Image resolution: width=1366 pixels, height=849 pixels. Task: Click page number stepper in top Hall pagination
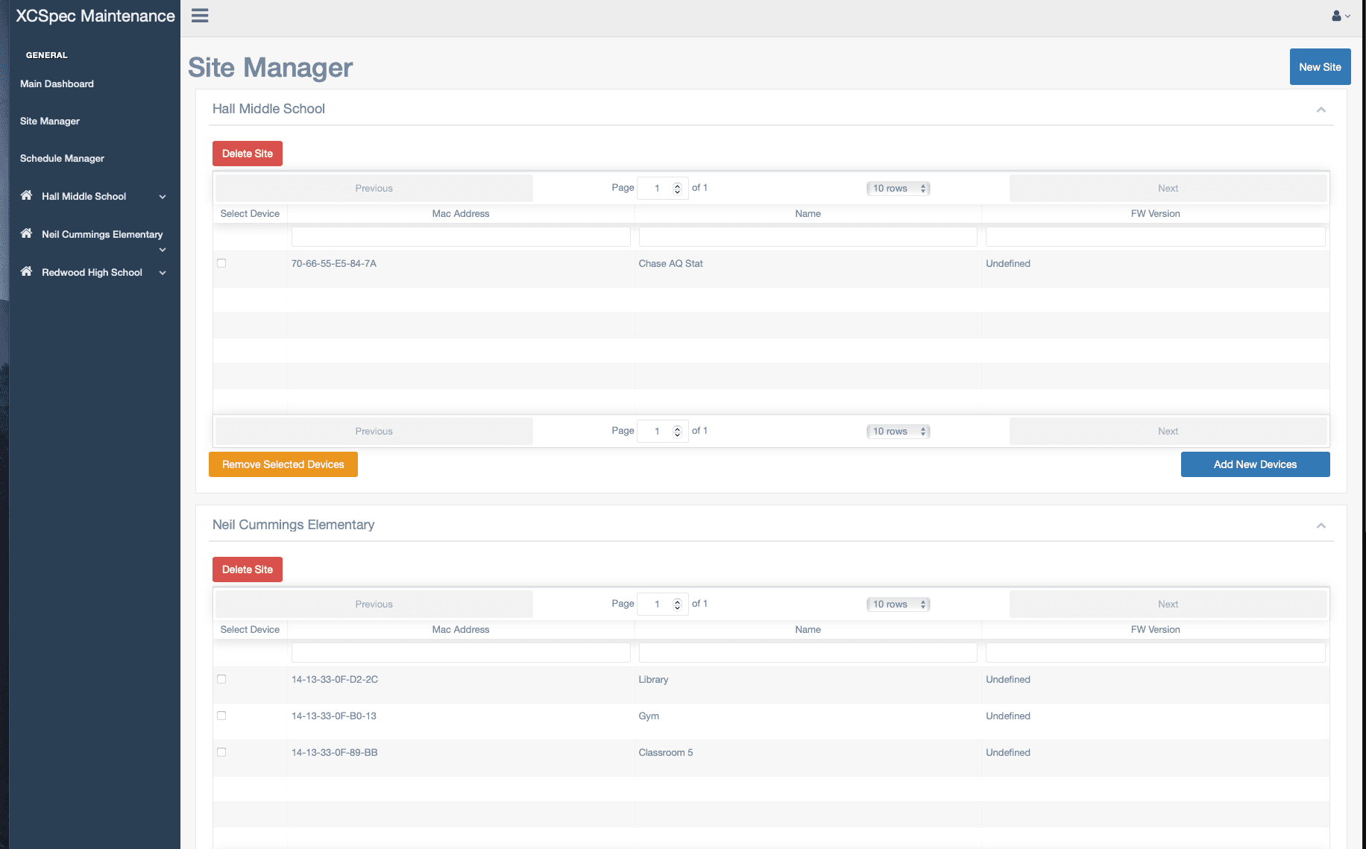pyautogui.click(x=677, y=189)
